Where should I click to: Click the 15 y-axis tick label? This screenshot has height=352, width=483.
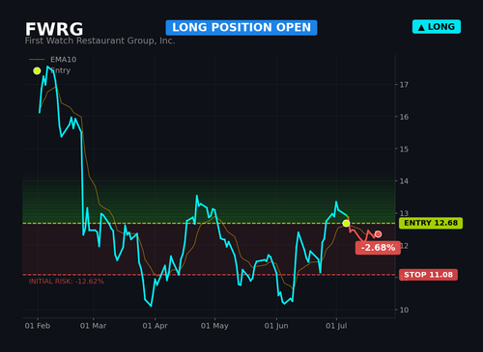click(404, 149)
